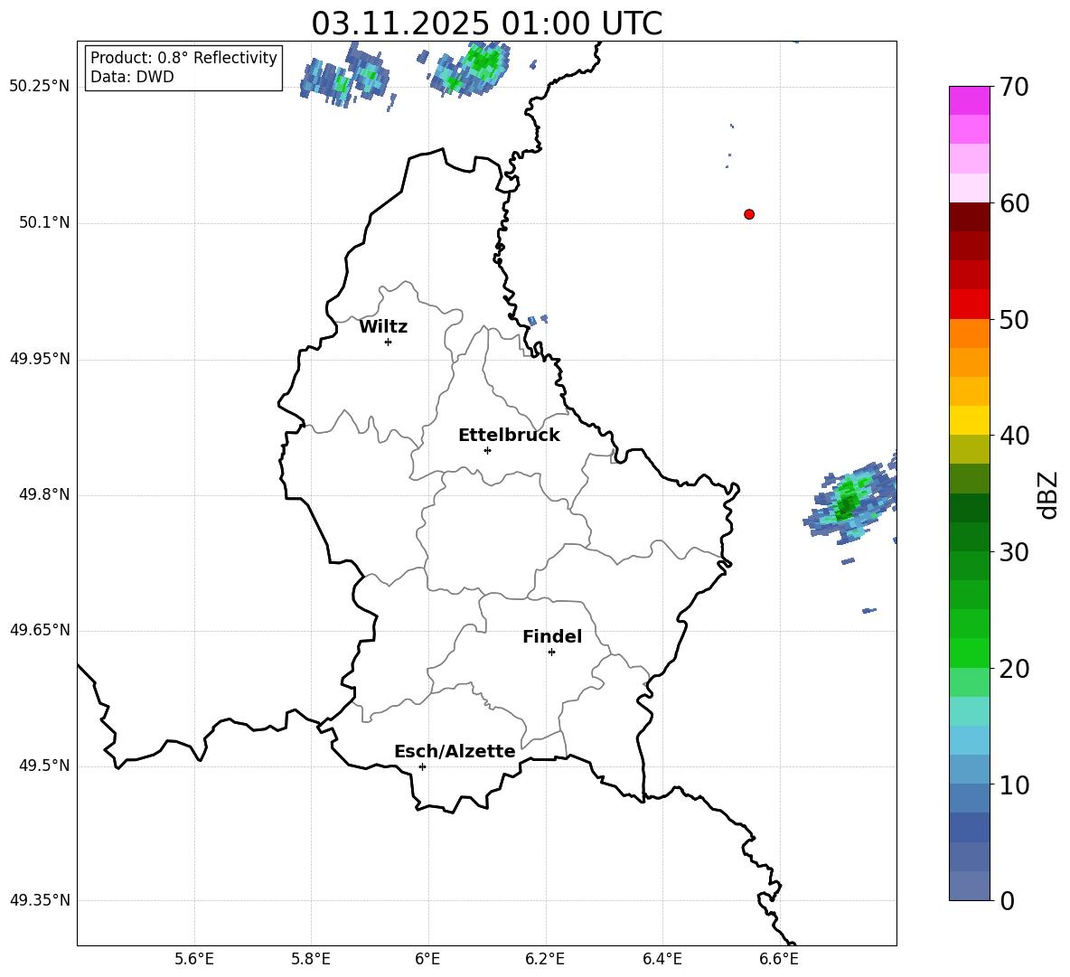Screen dimensions: 1070x977
Task: Pick the dark red swatch below 60 dBZ
Action: pyautogui.click(x=969, y=217)
